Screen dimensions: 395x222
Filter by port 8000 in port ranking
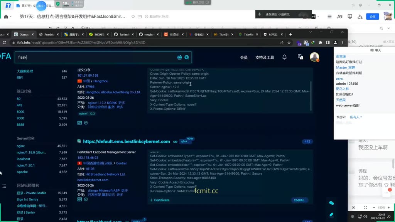coord(20,112)
